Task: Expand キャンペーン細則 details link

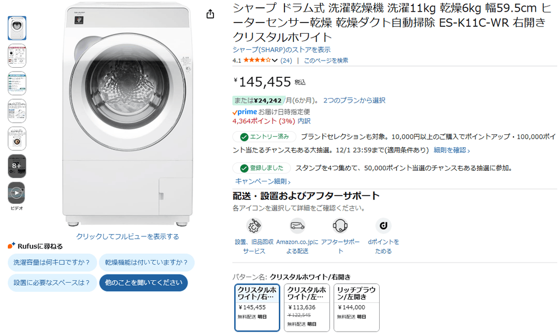Action: pos(263,181)
